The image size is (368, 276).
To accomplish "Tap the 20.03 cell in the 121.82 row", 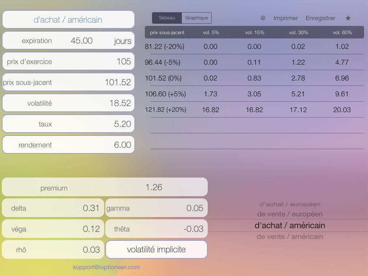I will pyautogui.click(x=342, y=110).
